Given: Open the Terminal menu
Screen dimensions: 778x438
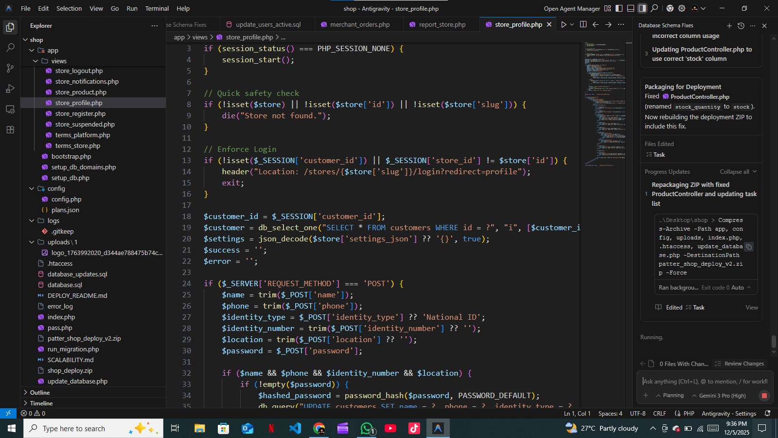Looking at the screenshot, I should [157, 8].
